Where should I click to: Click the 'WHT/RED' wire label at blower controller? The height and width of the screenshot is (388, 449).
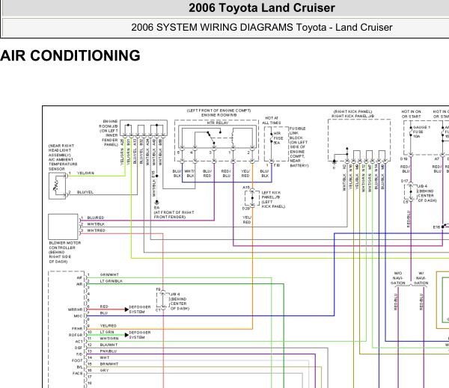tap(96, 230)
